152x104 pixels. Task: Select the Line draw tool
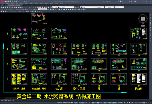coord(8,11)
